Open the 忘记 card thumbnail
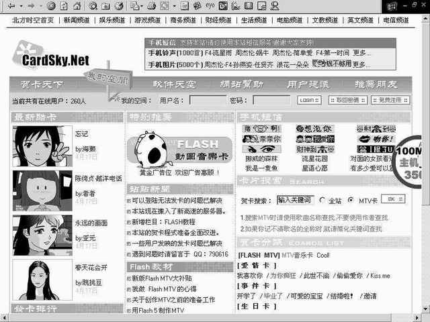The image size is (430, 322). click(42, 146)
